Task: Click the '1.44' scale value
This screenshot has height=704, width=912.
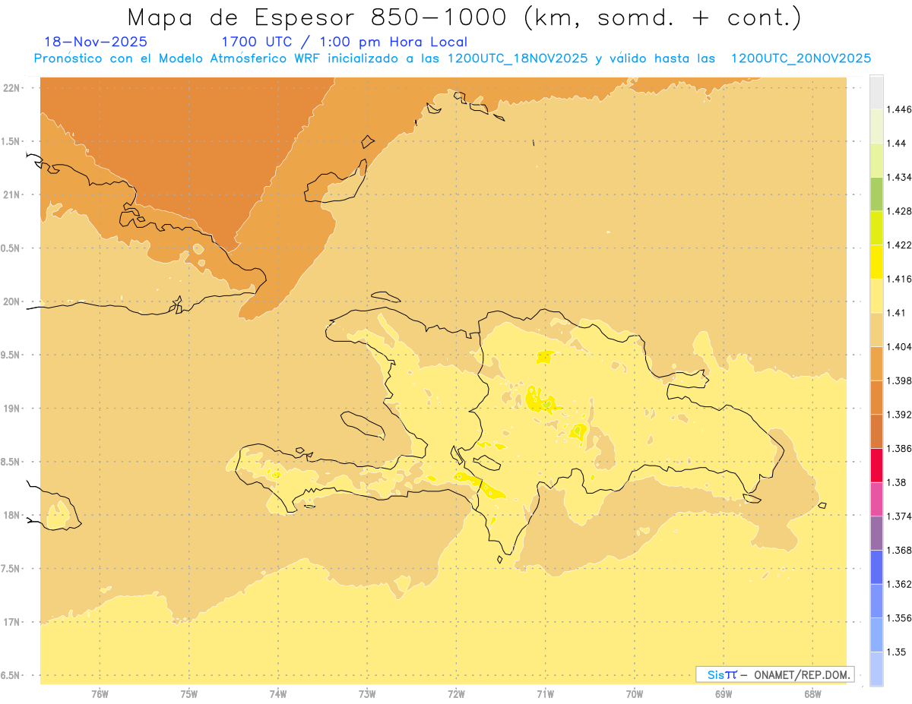Action: coord(896,144)
